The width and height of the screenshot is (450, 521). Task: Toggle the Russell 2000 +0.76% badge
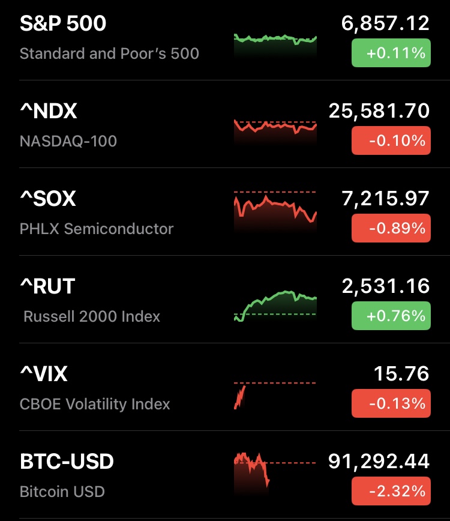click(391, 316)
